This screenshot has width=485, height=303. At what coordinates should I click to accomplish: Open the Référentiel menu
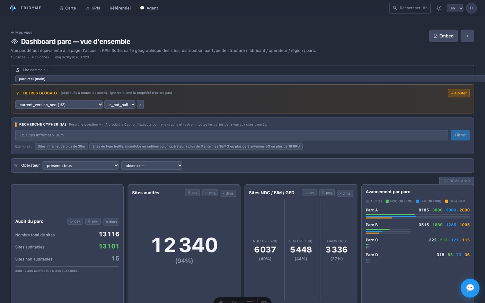tap(120, 8)
